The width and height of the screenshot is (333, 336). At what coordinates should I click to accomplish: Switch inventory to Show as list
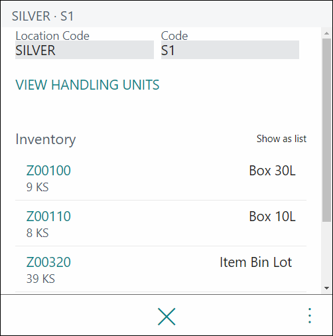(281, 139)
